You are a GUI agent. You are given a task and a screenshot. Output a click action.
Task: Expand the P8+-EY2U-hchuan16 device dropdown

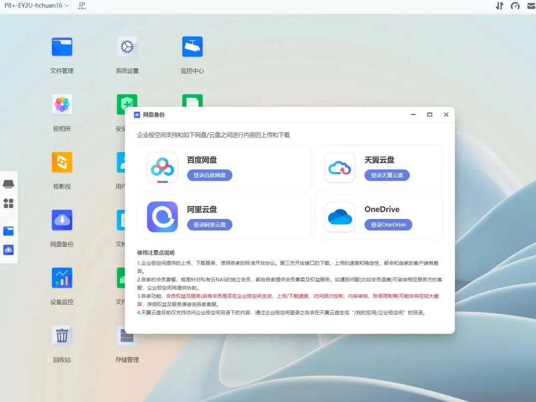click(37, 5)
